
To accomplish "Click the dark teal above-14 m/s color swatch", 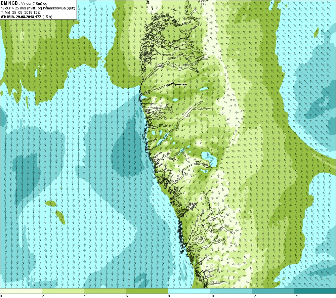I will [315, 291].
